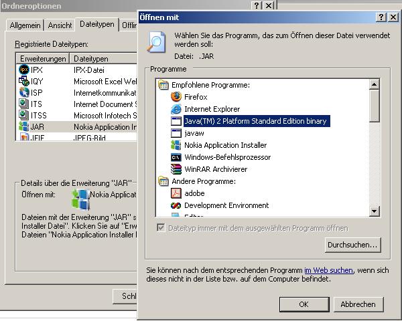Select the Internetkommunikation row text

click(x=105, y=93)
